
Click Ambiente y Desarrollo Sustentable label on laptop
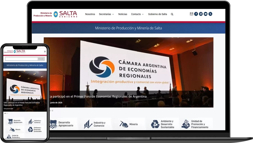pos(168,124)
